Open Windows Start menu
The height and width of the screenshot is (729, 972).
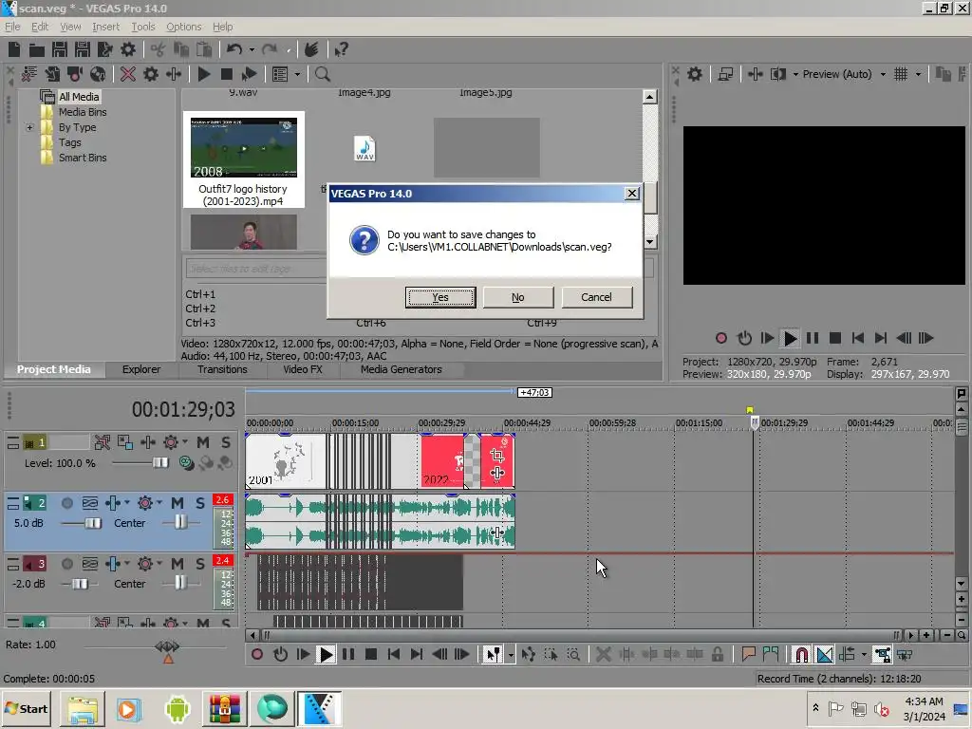(26, 708)
